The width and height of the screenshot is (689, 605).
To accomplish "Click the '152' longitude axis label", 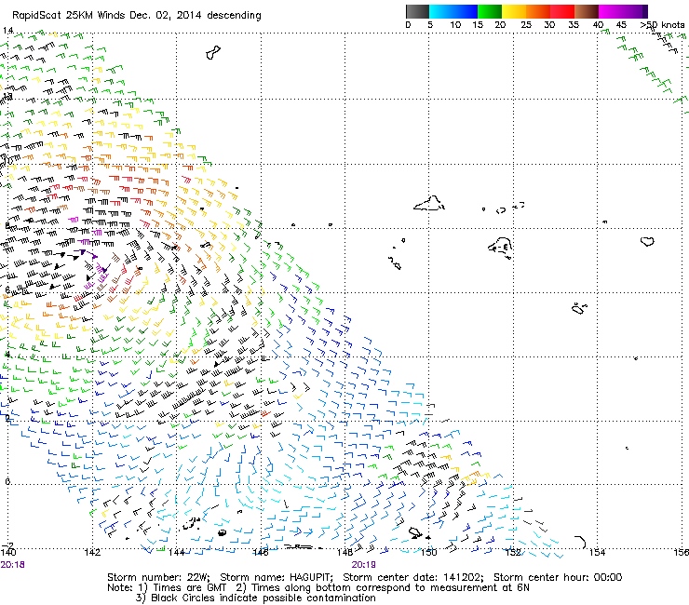I will point(513,552).
